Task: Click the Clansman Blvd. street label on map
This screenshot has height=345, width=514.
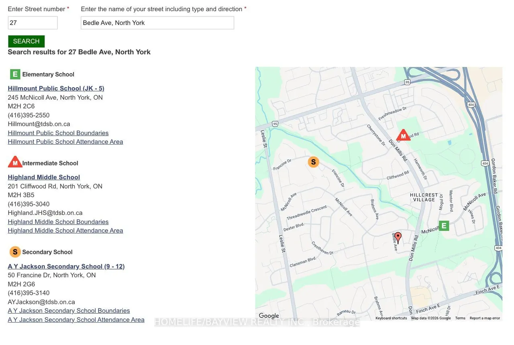Action: (x=303, y=262)
